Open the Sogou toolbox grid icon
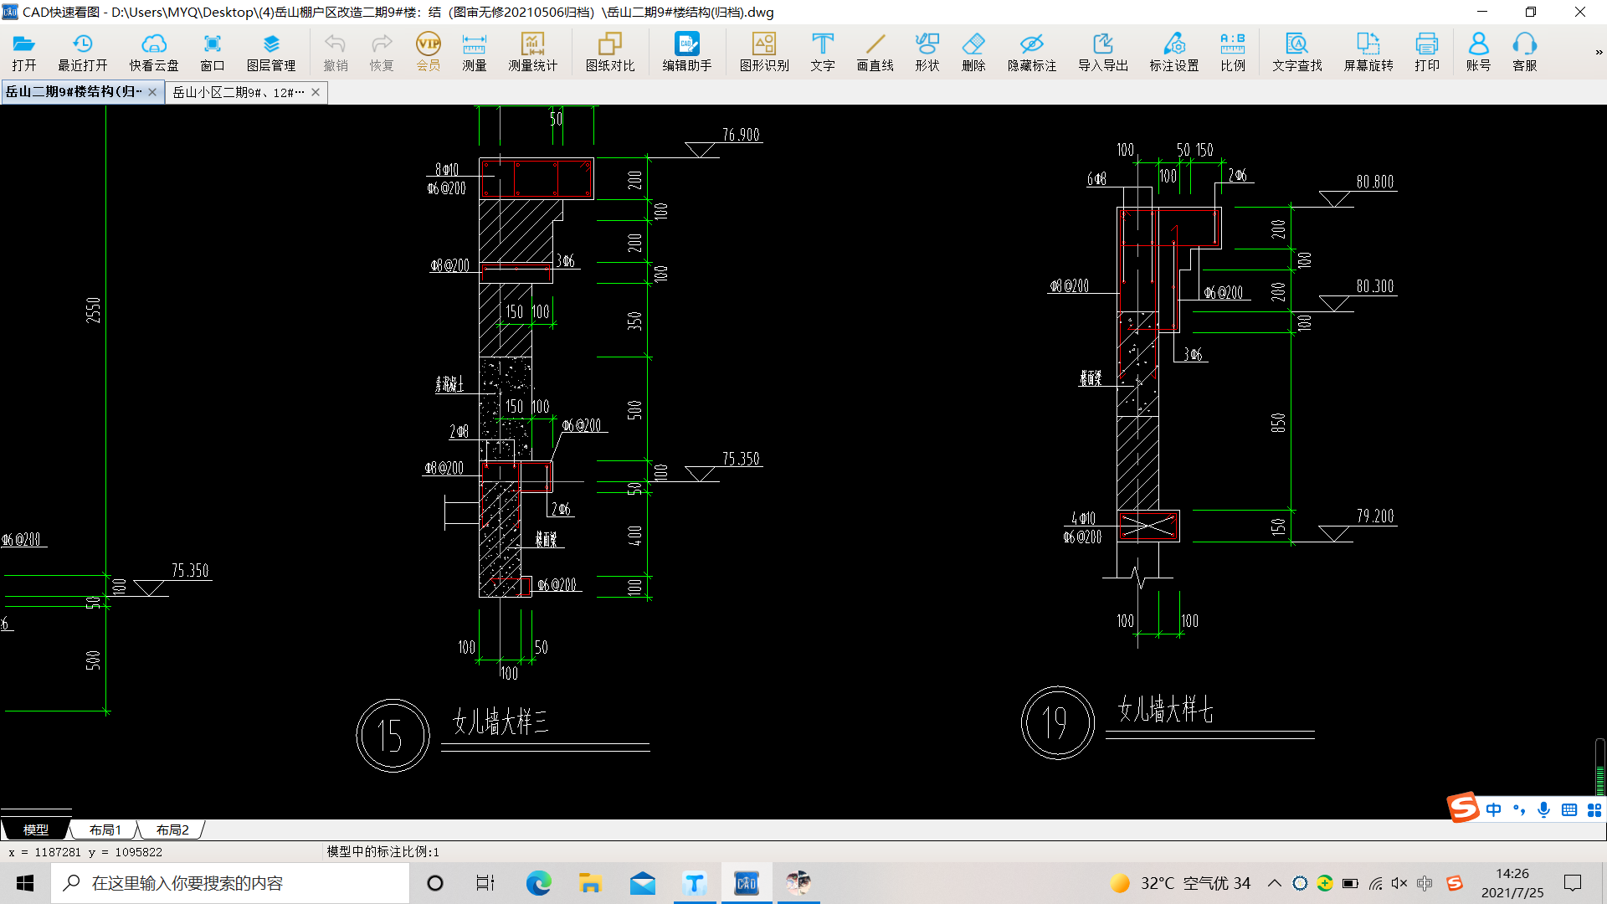This screenshot has height=904, width=1607. coord(1594,809)
